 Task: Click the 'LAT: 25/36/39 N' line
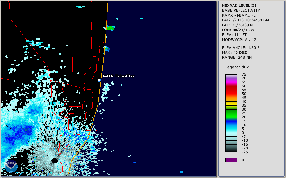click(237, 25)
